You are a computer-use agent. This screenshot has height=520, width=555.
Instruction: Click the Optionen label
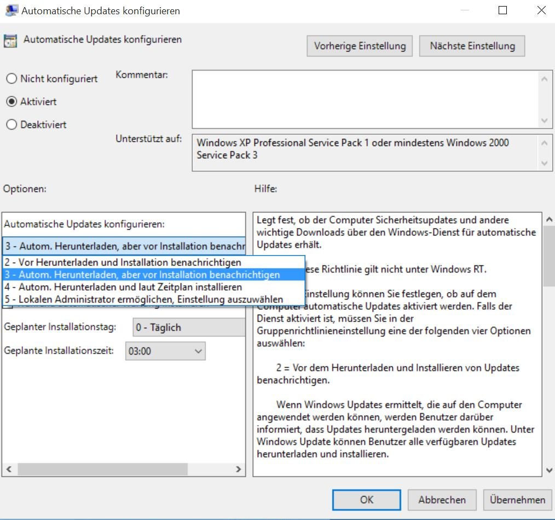[25, 189]
